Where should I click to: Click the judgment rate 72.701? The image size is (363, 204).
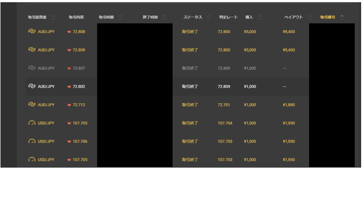coord(224,105)
